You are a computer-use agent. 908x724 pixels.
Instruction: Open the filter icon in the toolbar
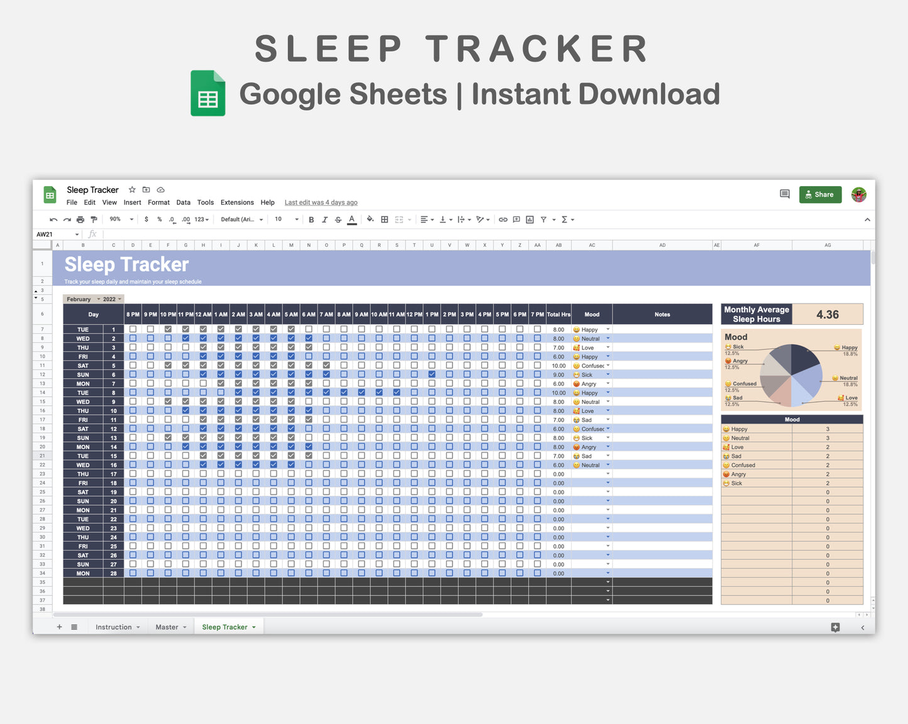(544, 219)
